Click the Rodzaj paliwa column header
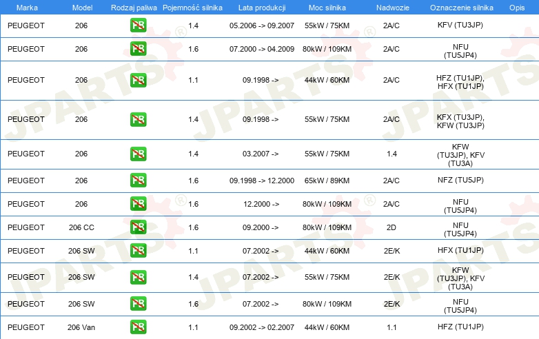Image resolution: width=539 pixels, height=339 pixels. (134, 8)
